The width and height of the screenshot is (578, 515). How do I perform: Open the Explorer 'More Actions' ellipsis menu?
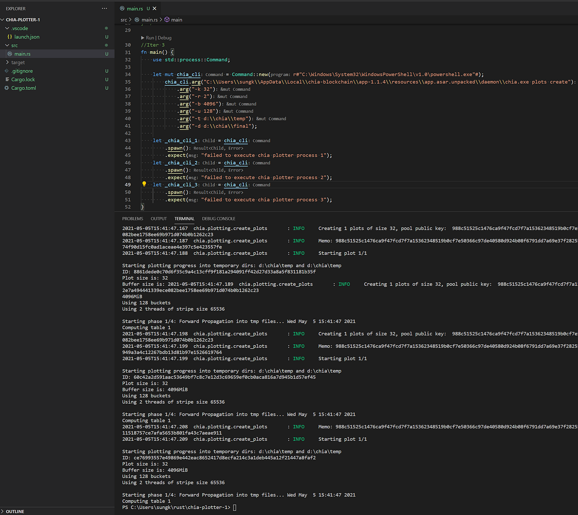(x=104, y=8)
